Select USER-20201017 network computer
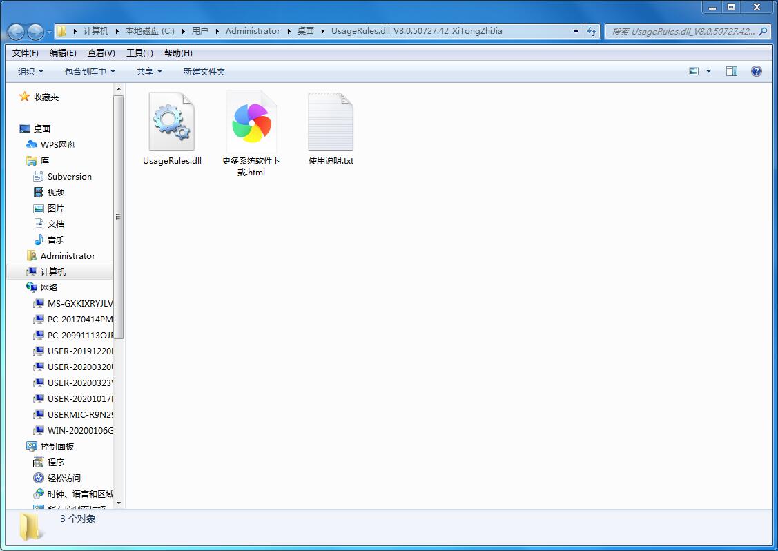Viewport: 778px width, 551px height. click(72, 398)
